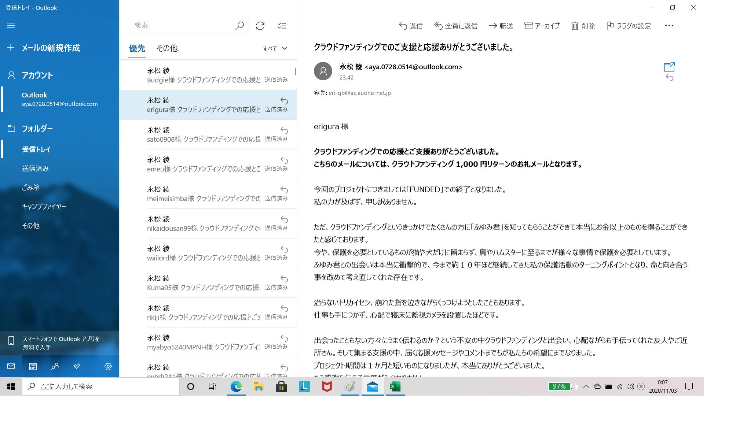751x422 pixels.
Task: Expand system tray hidden icons chevron
Action: point(586,386)
